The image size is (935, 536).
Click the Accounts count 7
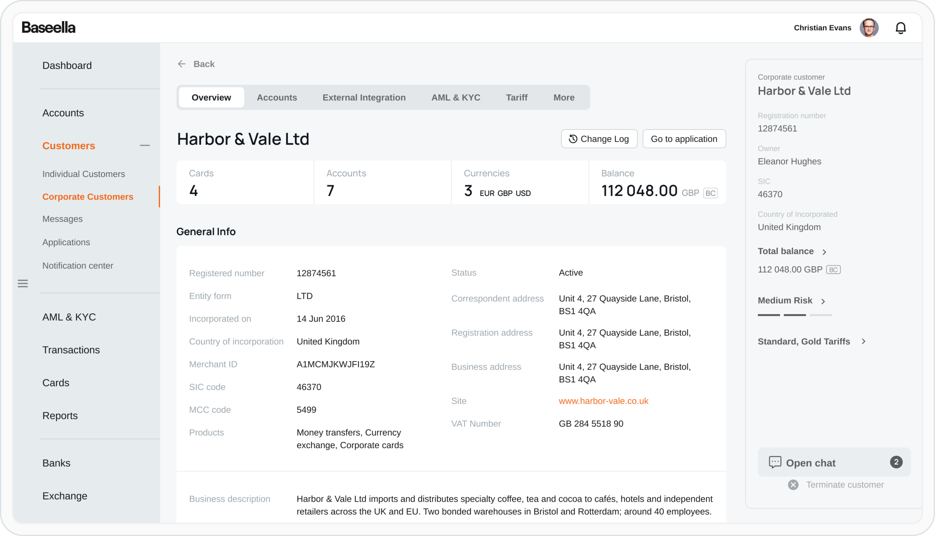coord(330,191)
